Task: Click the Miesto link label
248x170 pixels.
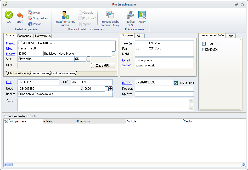Action: pyautogui.click(x=10, y=54)
